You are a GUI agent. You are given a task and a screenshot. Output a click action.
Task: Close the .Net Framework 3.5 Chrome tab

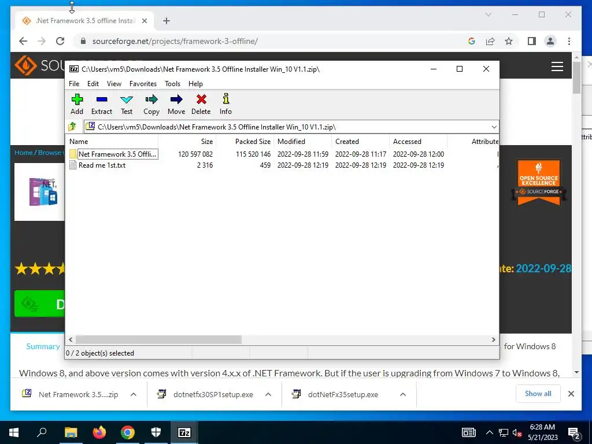144,21
